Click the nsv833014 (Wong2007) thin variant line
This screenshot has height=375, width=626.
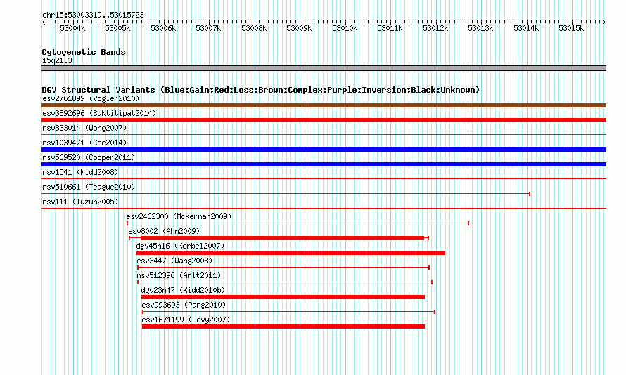click(324, 135)
